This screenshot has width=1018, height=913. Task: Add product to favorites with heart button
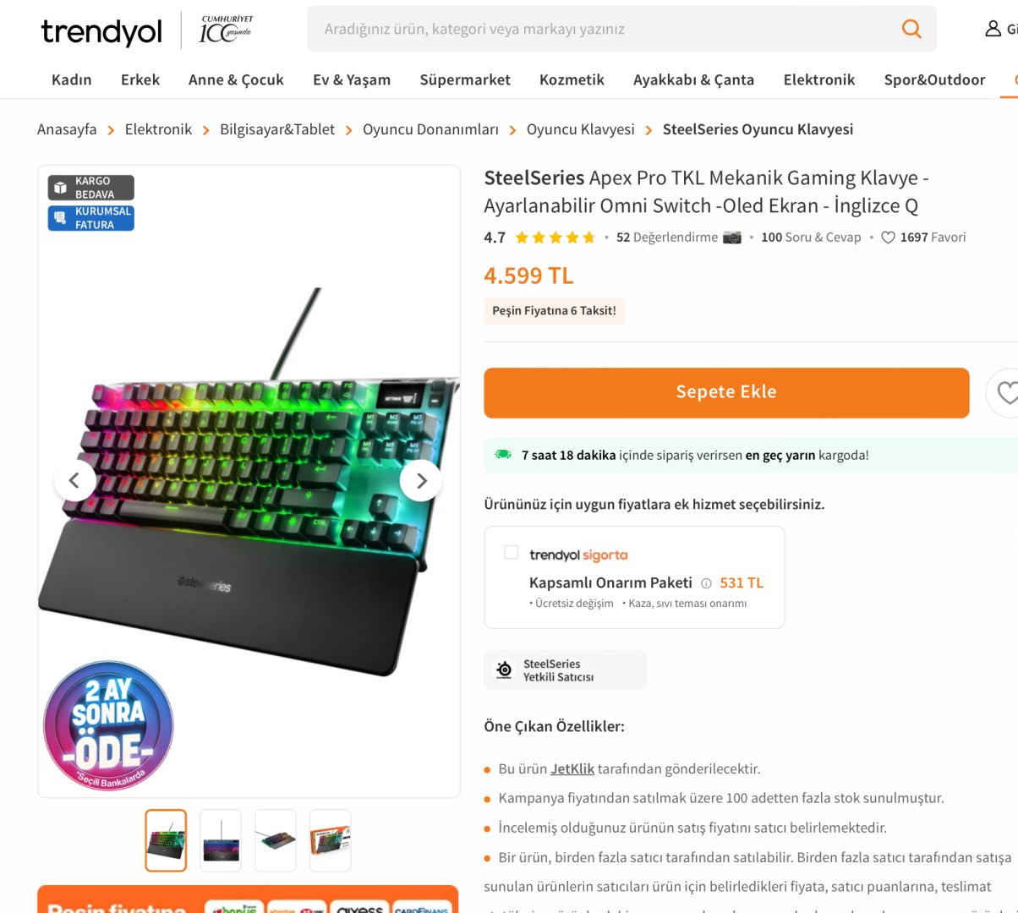coord(1006,393)
